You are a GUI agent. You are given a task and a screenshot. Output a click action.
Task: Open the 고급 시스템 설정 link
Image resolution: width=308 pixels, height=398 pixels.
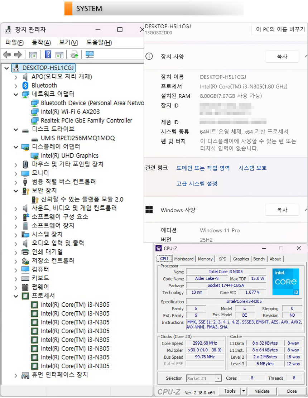tap(197, 184)
